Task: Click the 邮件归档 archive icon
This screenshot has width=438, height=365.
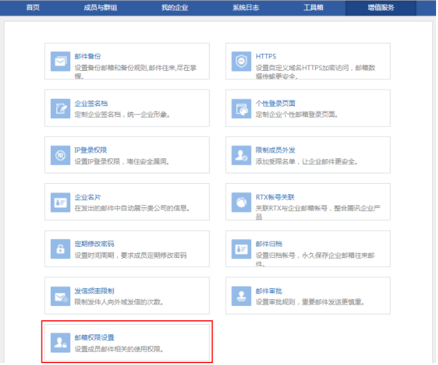Action: (x=241, y=249)
